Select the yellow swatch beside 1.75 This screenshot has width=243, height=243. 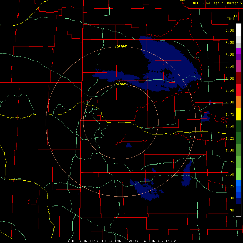[238, 114]
